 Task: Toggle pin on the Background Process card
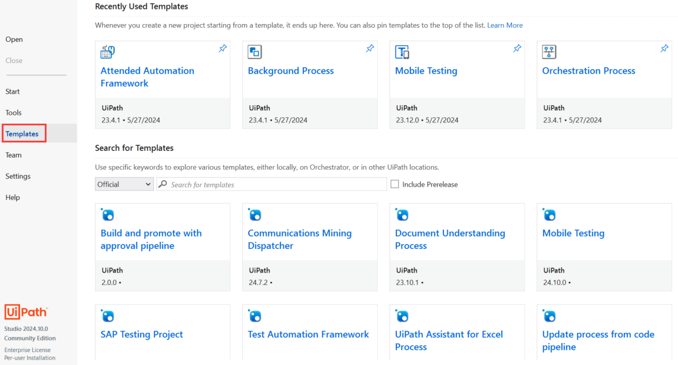click(370, 49)
